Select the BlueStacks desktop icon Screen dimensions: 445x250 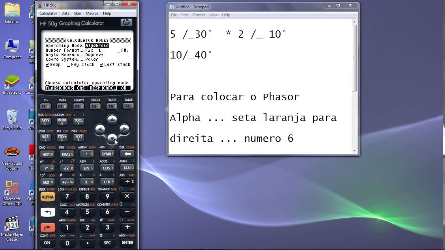click(x=12, y=84)
